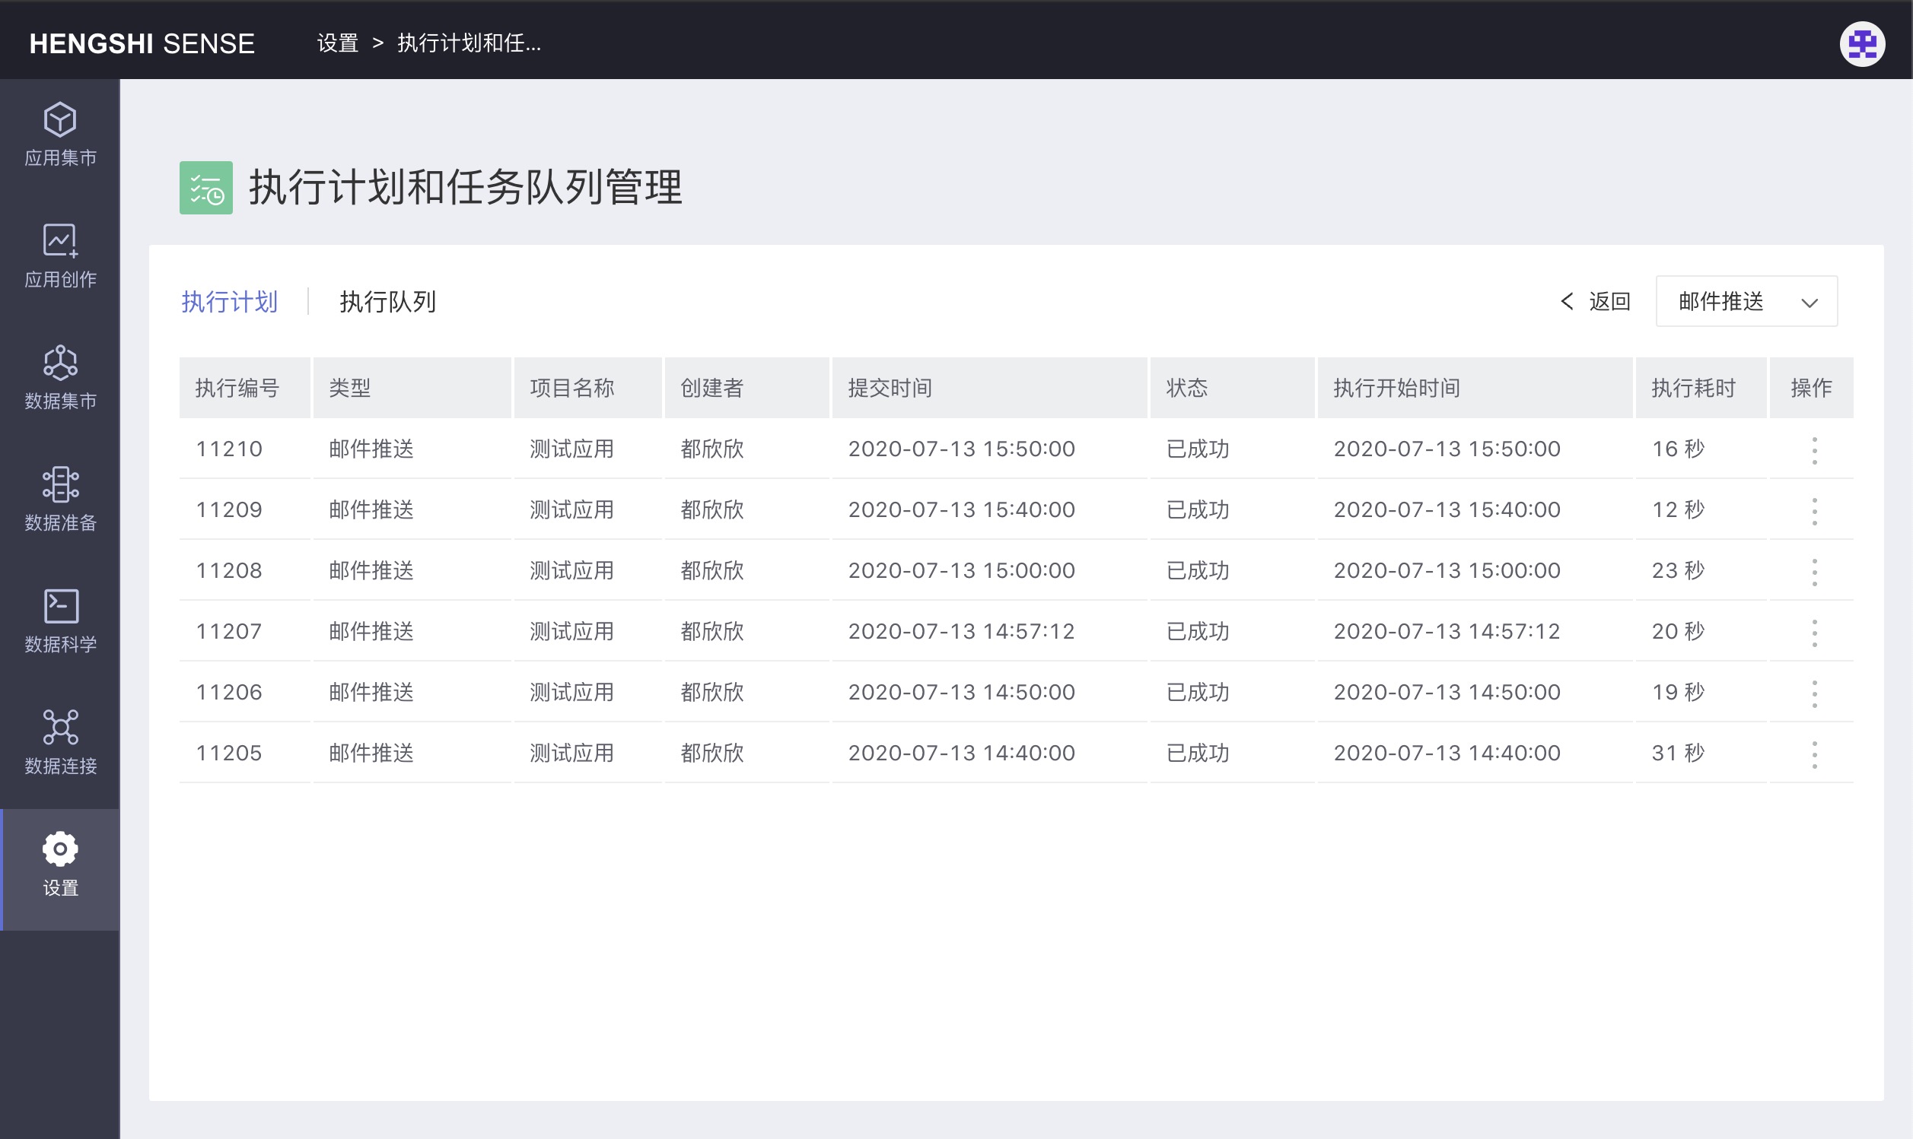Click 测试应用 project name in row 11205

[x=572, y=753]
